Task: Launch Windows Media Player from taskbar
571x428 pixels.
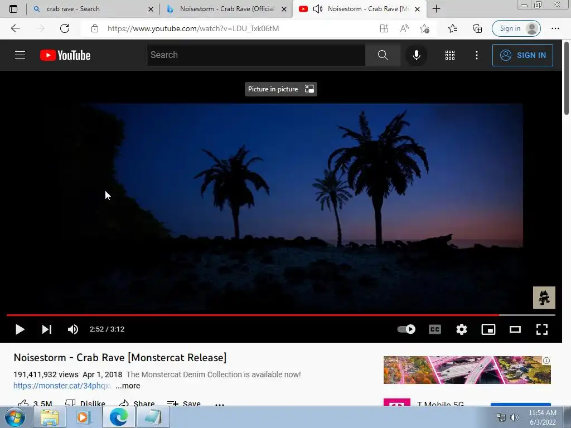Action: click(83, 417)
